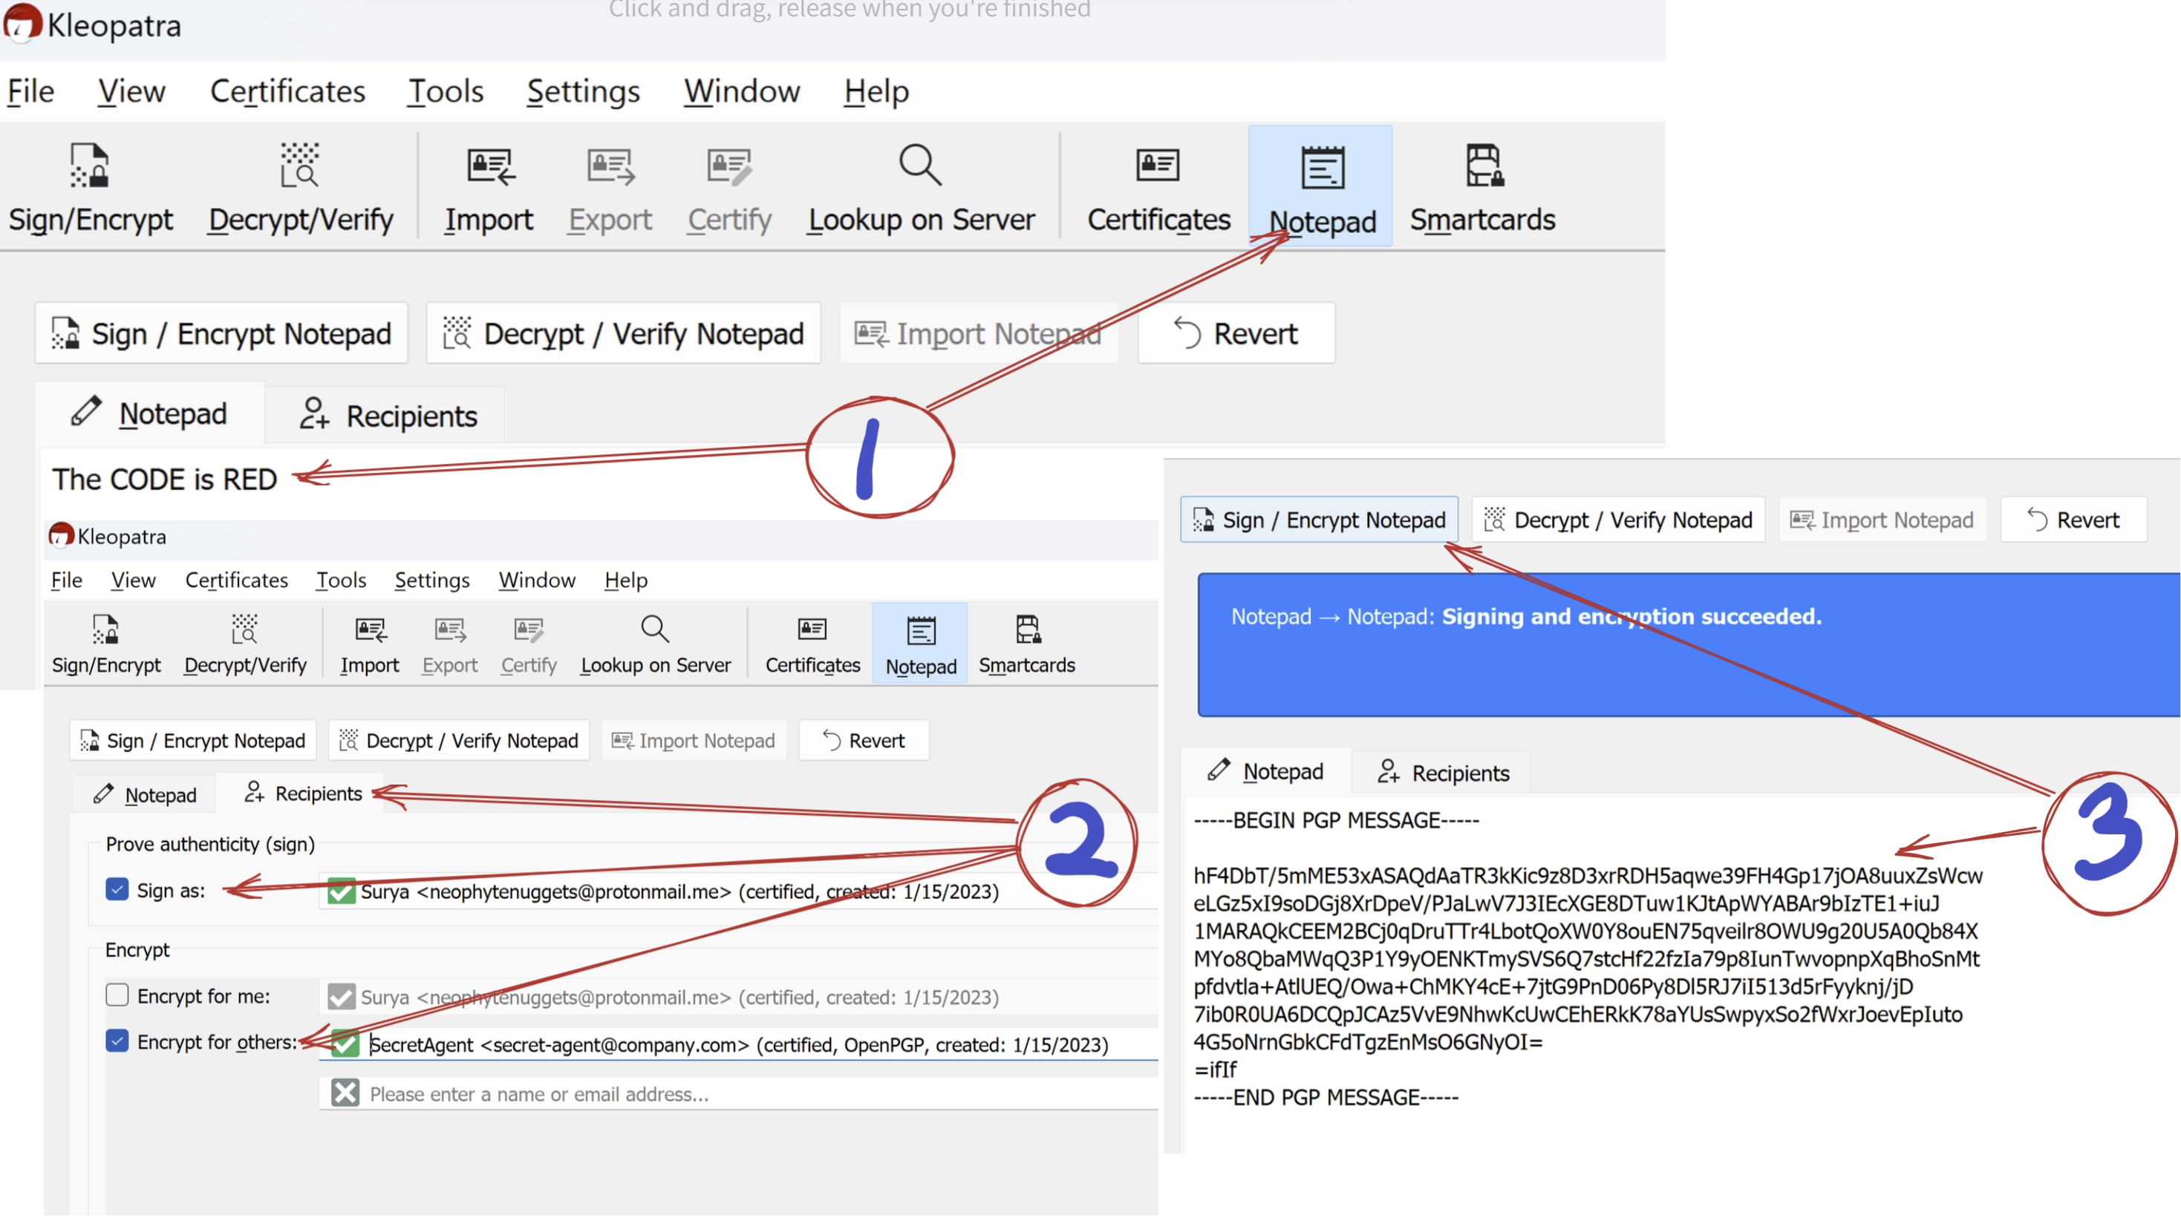Select Notepad view in top toolbar

[1321, 186]
